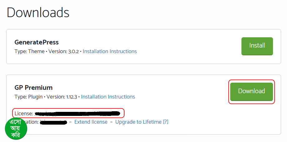The width and height of the screenshot is (287, 142).
Task: Click the Type: Plugin text
Action: tap(29, 97)
